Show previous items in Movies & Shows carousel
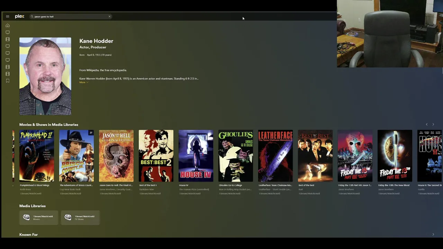The height and width of the screenshot is (249, 443). point(427,124)
